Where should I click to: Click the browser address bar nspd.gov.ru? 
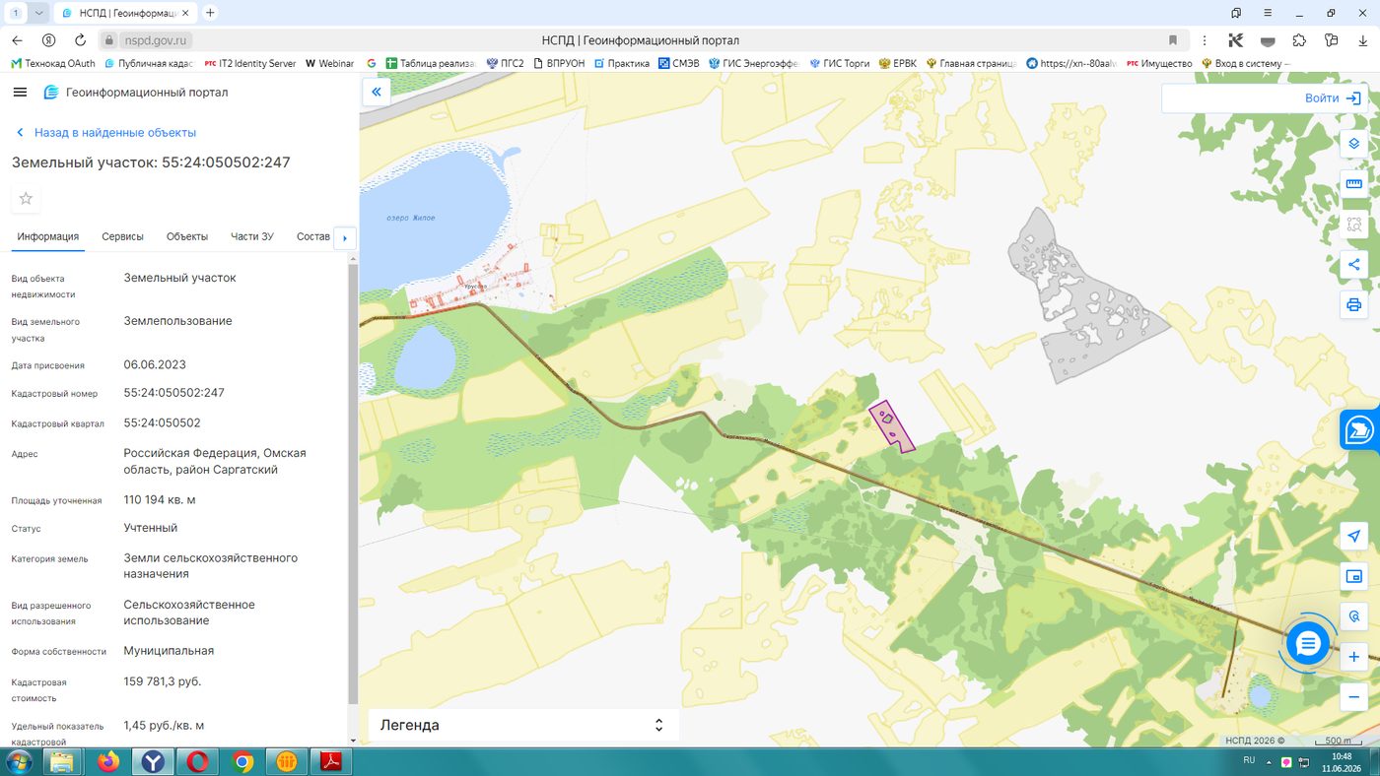(x=156, y=40)
